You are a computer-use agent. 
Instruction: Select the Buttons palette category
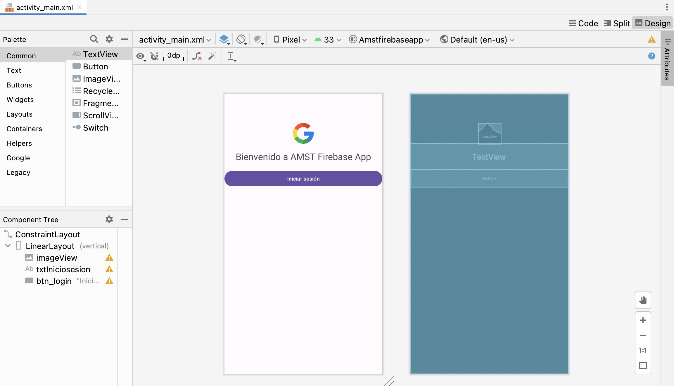(x=33, y=85)
